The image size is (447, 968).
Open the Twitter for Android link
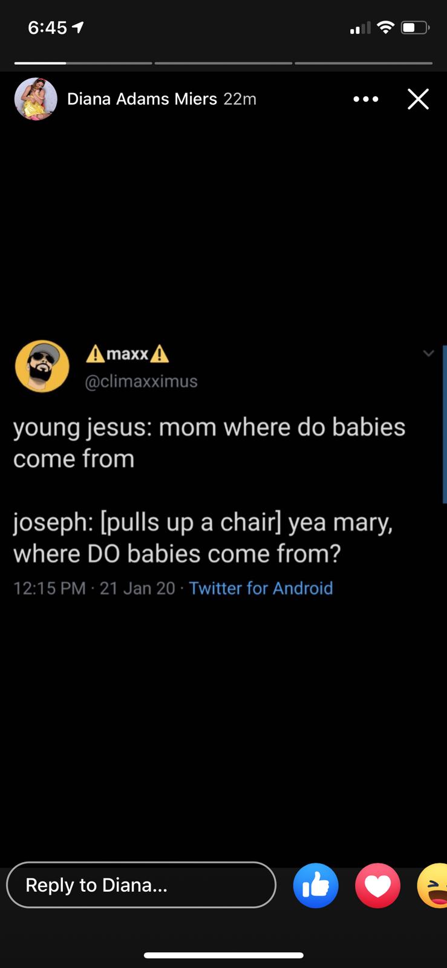[x=261, y=588]
